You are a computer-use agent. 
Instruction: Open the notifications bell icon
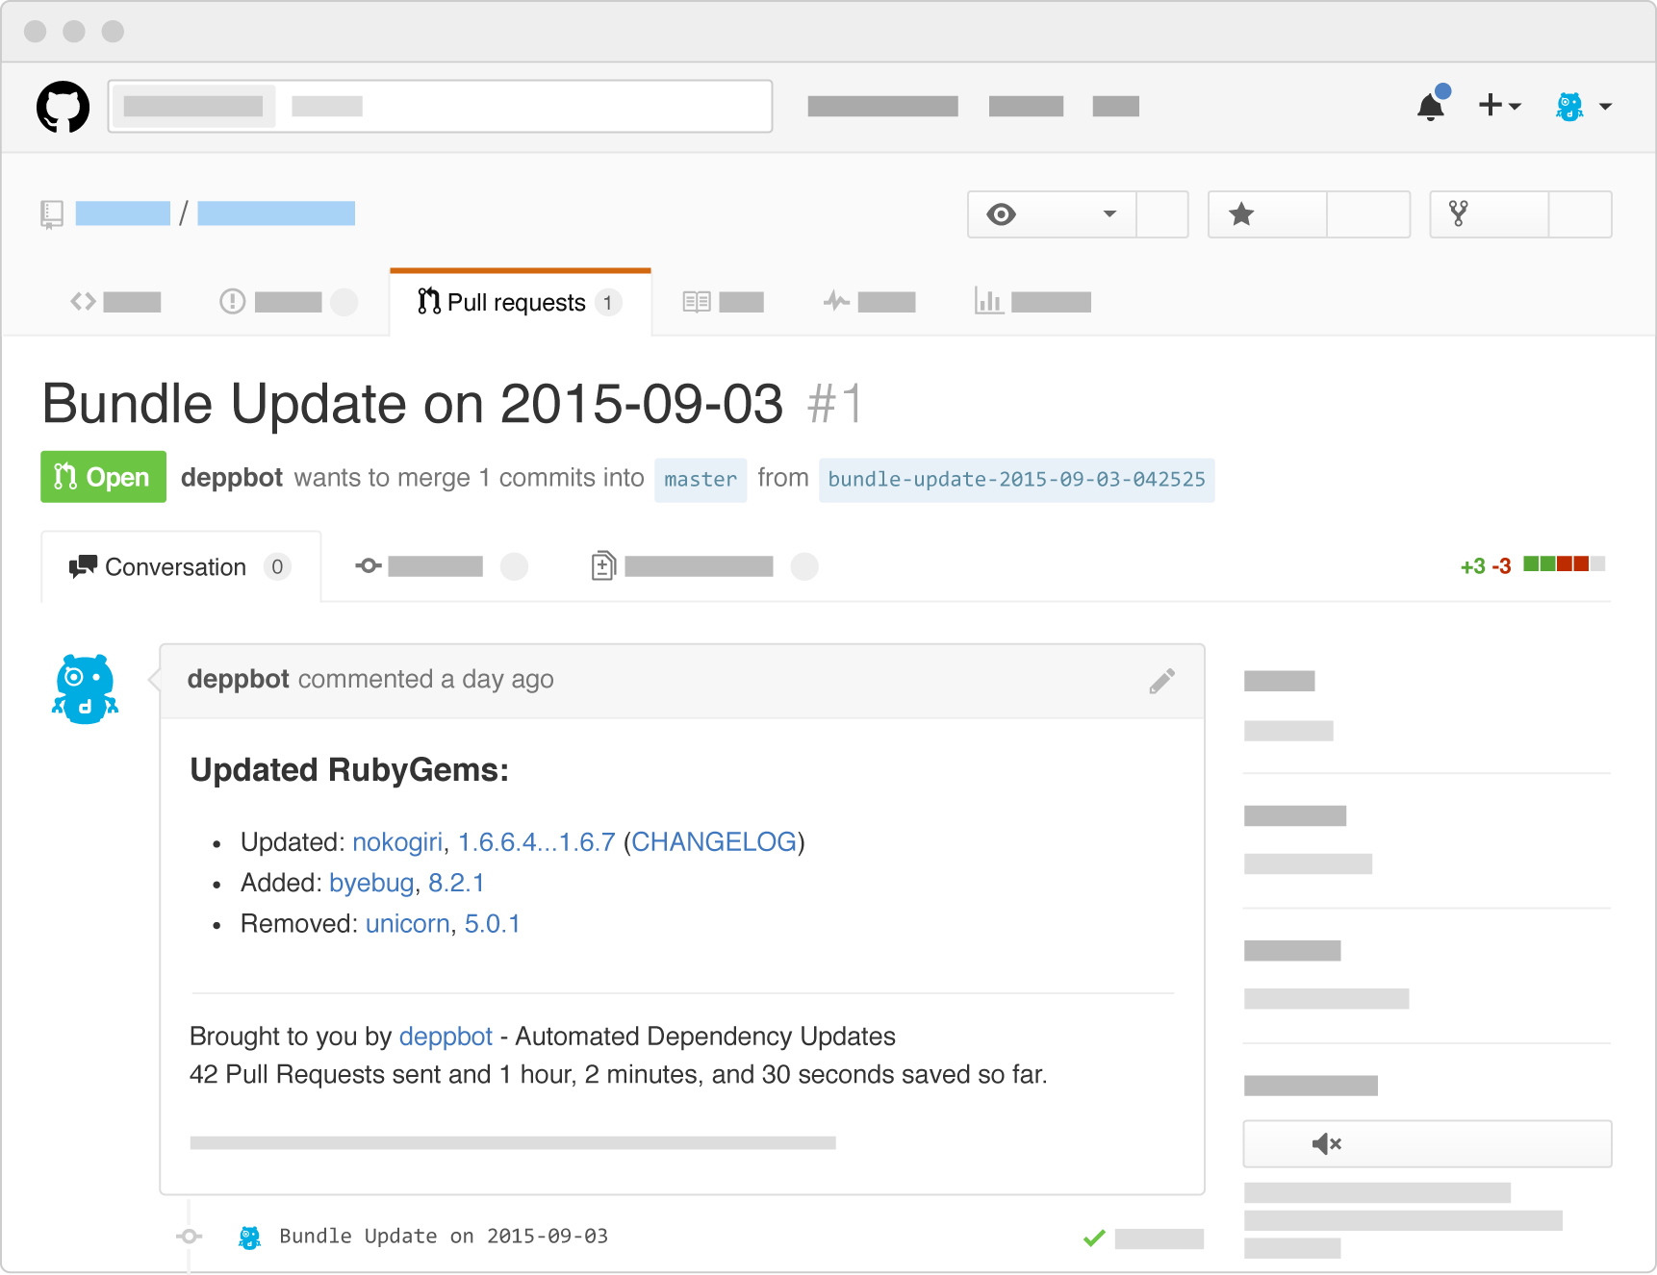(x=1432, y=105)
